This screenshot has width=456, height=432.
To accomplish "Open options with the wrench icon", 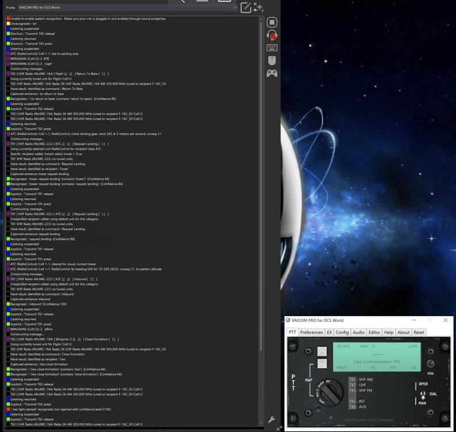I will (272, 420).
